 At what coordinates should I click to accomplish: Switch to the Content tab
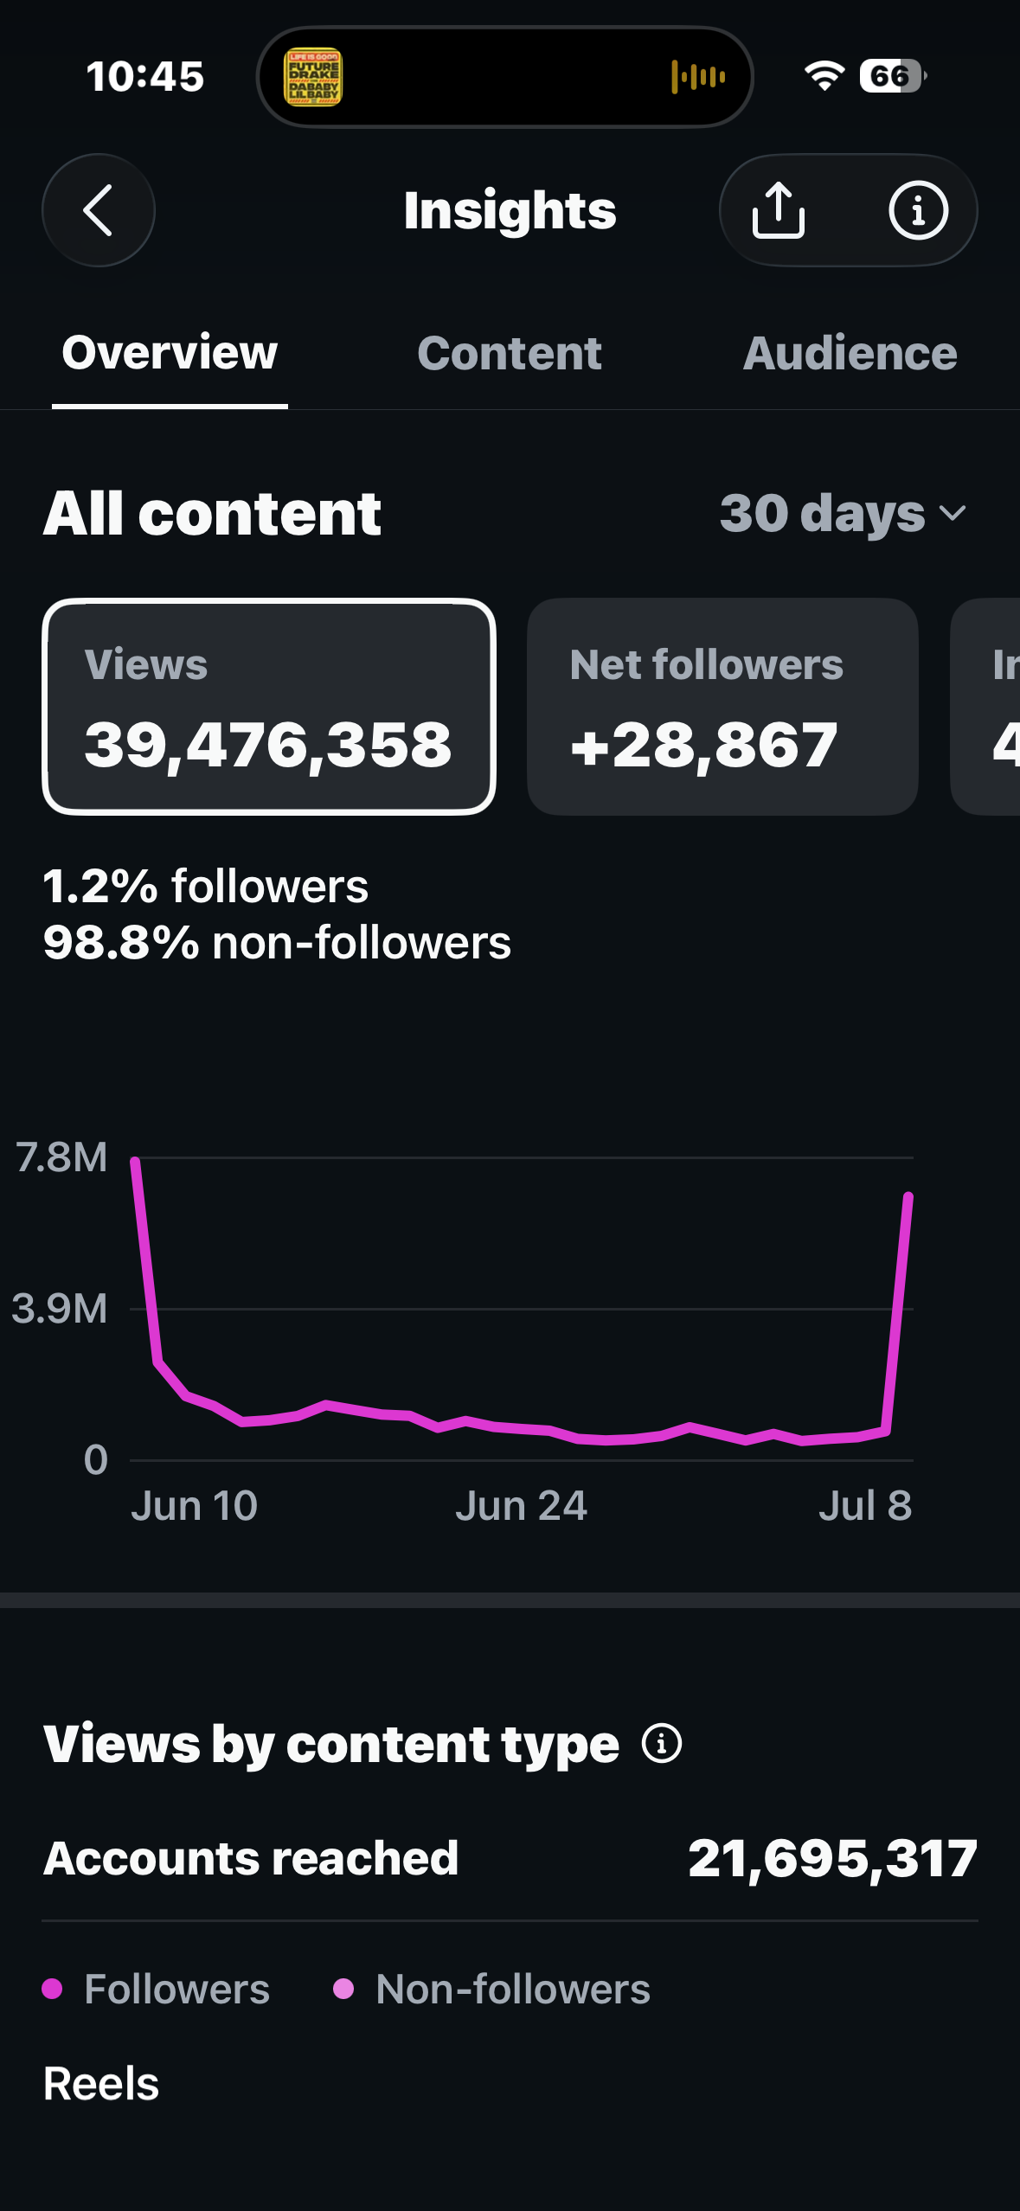tap(510, 354)
